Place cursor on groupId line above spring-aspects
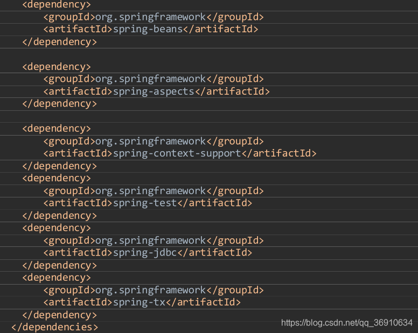The image size is (418, 333). coord(154,79)
